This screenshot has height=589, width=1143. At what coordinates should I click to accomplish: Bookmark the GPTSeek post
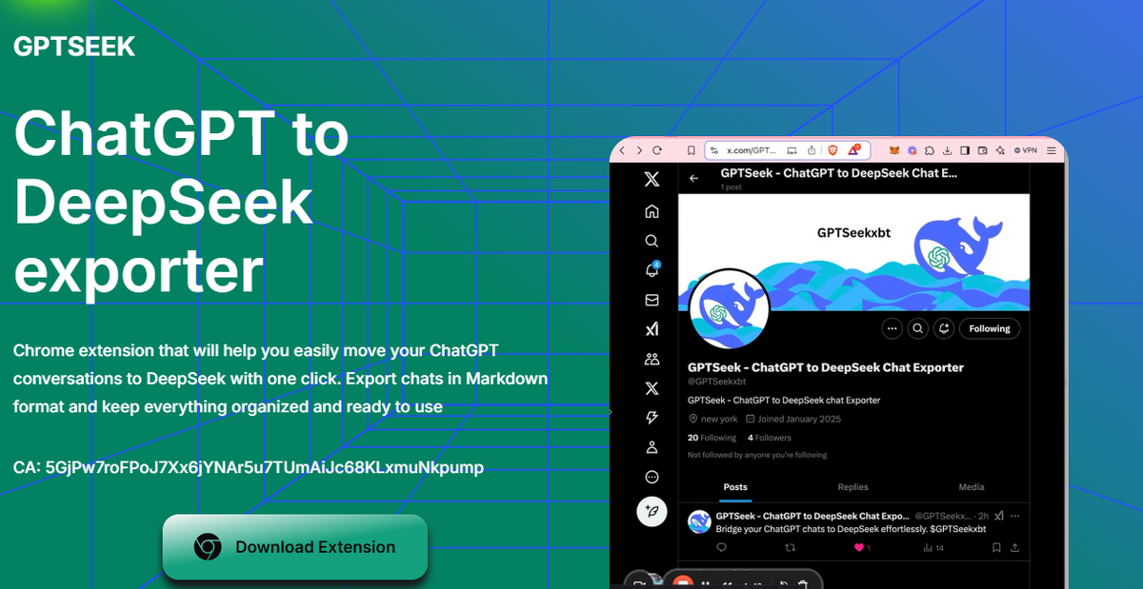point(996,548)
